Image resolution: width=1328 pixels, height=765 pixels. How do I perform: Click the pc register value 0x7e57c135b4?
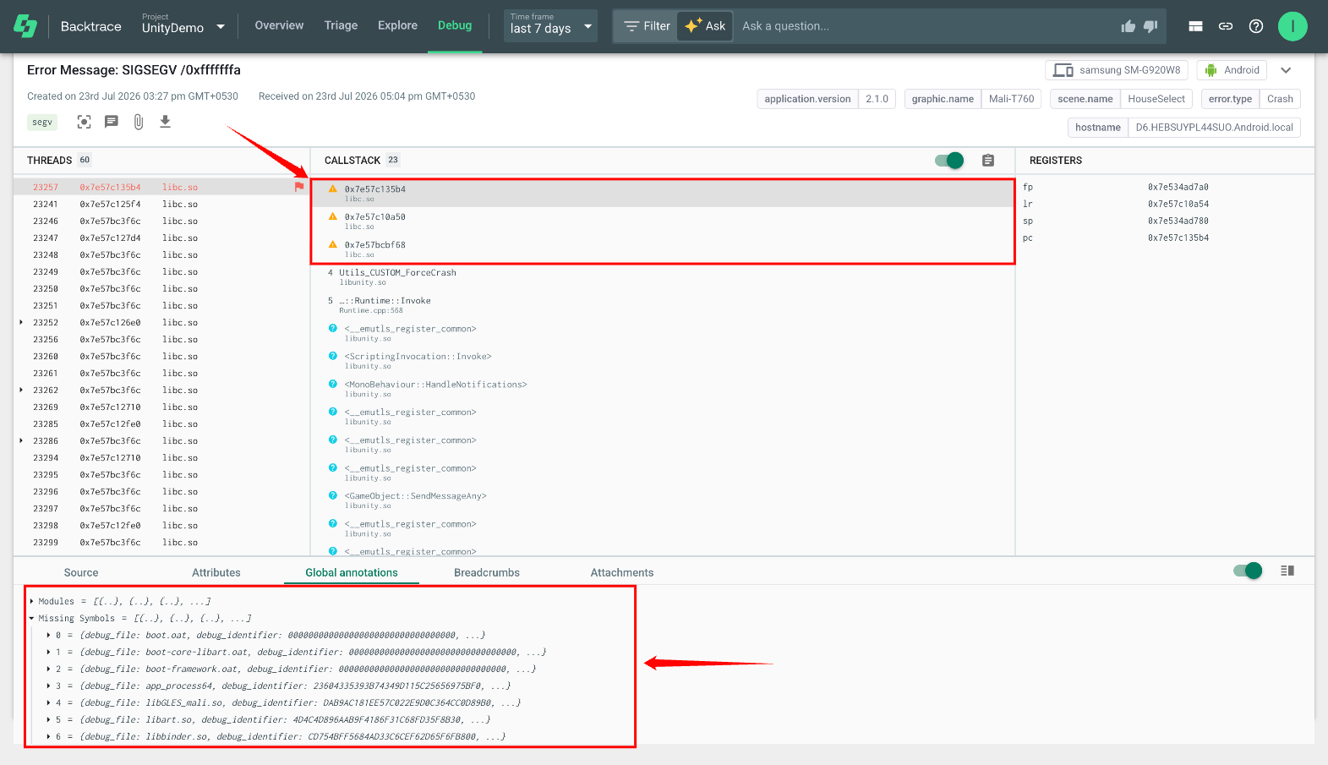coord(1178,238)
